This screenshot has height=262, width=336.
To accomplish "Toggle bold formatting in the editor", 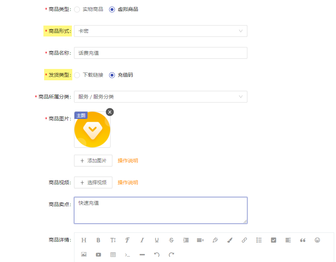I will (x=99, y=240).
